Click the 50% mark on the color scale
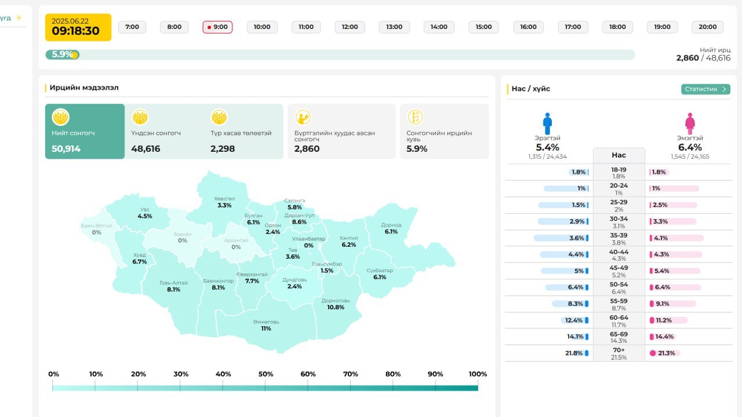 265,374
